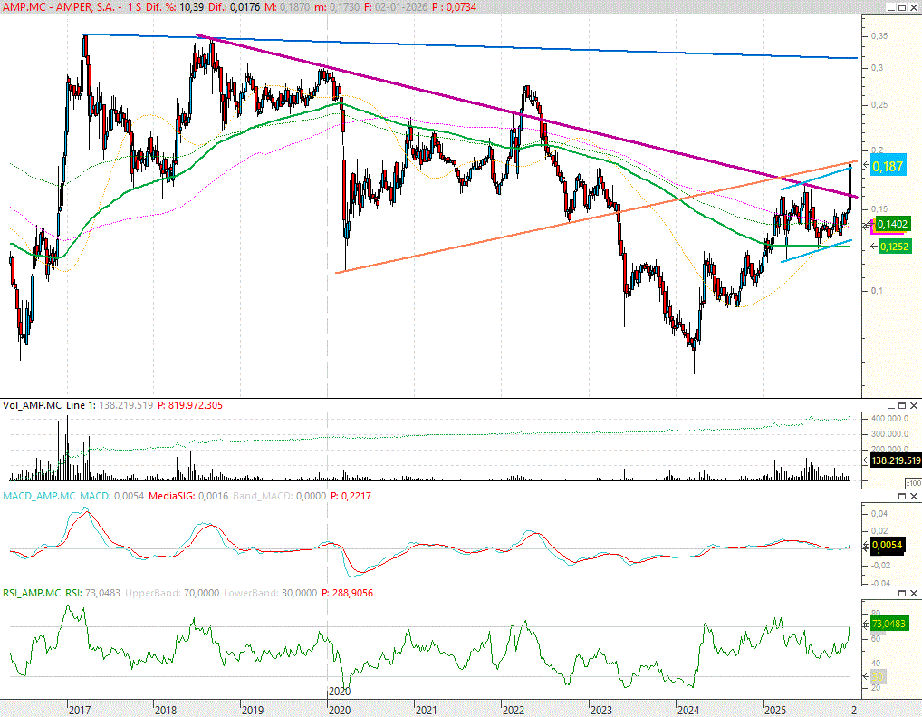
Task: Close the MACD_AMP.MC indicator panel
Action: (913, 496)
